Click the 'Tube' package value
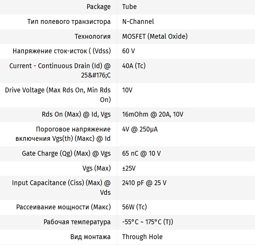Viewport: 255px width, 245px height. tap(129, 7)
